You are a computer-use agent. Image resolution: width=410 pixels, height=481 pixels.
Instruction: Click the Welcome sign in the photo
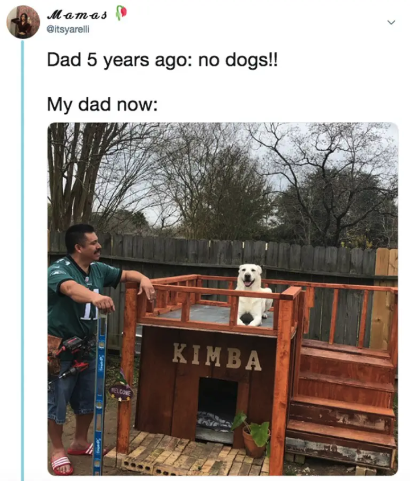pyautogui.click(x=121, y=393)
